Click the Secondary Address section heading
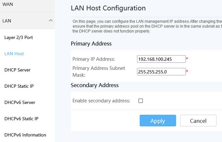 coord(94,85)
